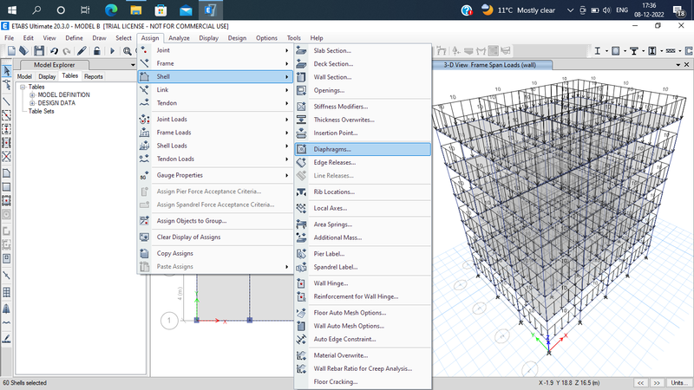
Task: Open Microsoft Edge from the taskbar
Action: (111, 10)
